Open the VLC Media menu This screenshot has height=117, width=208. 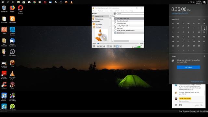(94, 11)
